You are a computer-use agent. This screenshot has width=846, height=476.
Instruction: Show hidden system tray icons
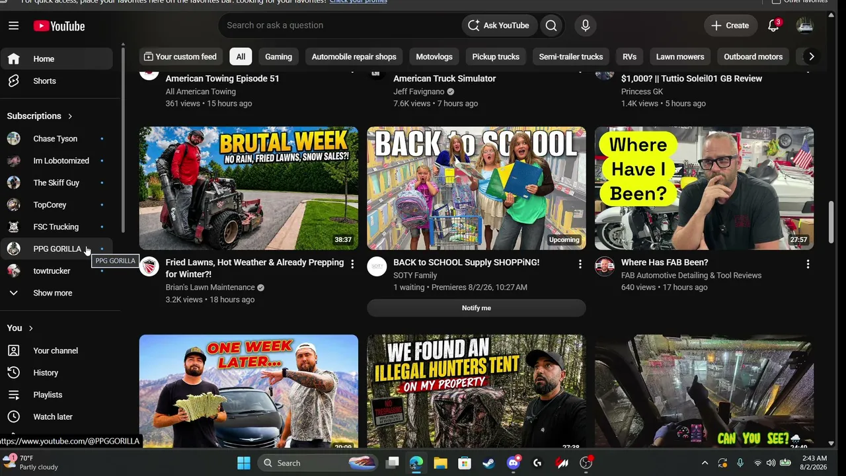point(705,463)
